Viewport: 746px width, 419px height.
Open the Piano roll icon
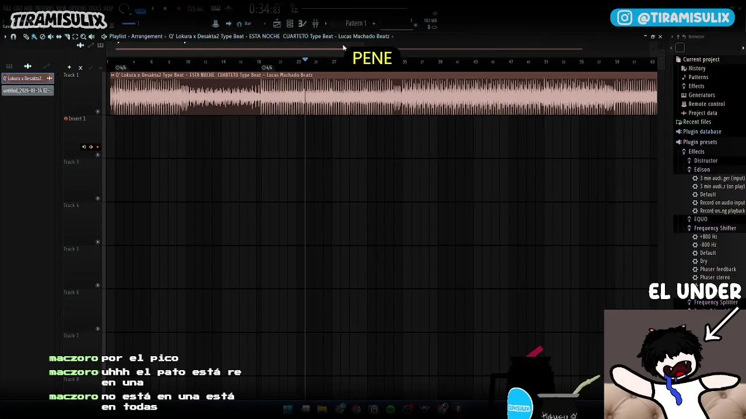(302, 24)
